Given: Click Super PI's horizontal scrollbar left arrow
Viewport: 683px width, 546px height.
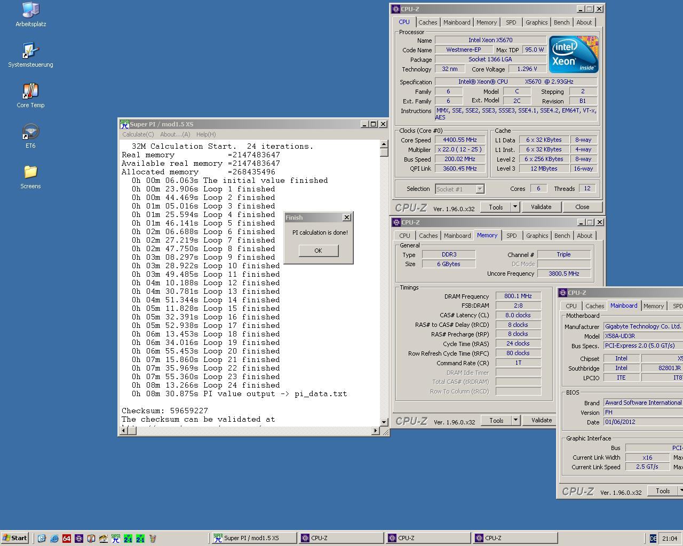Looking at the screenshot, I should [x=123, y=431].
